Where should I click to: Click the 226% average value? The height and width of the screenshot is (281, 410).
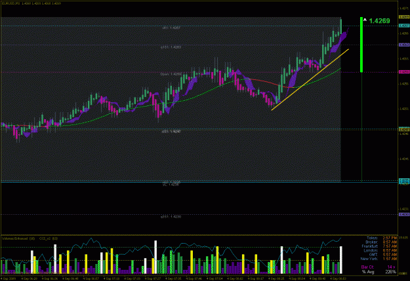click(x=391, y=272)
